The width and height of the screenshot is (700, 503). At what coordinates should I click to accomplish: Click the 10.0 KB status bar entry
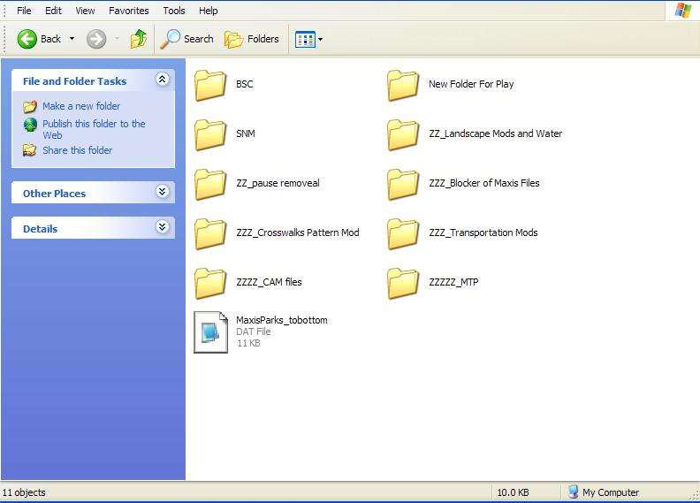[513, 492]
